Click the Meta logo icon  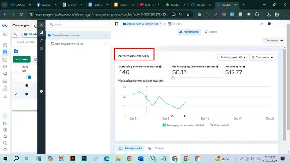coord(5,25)
